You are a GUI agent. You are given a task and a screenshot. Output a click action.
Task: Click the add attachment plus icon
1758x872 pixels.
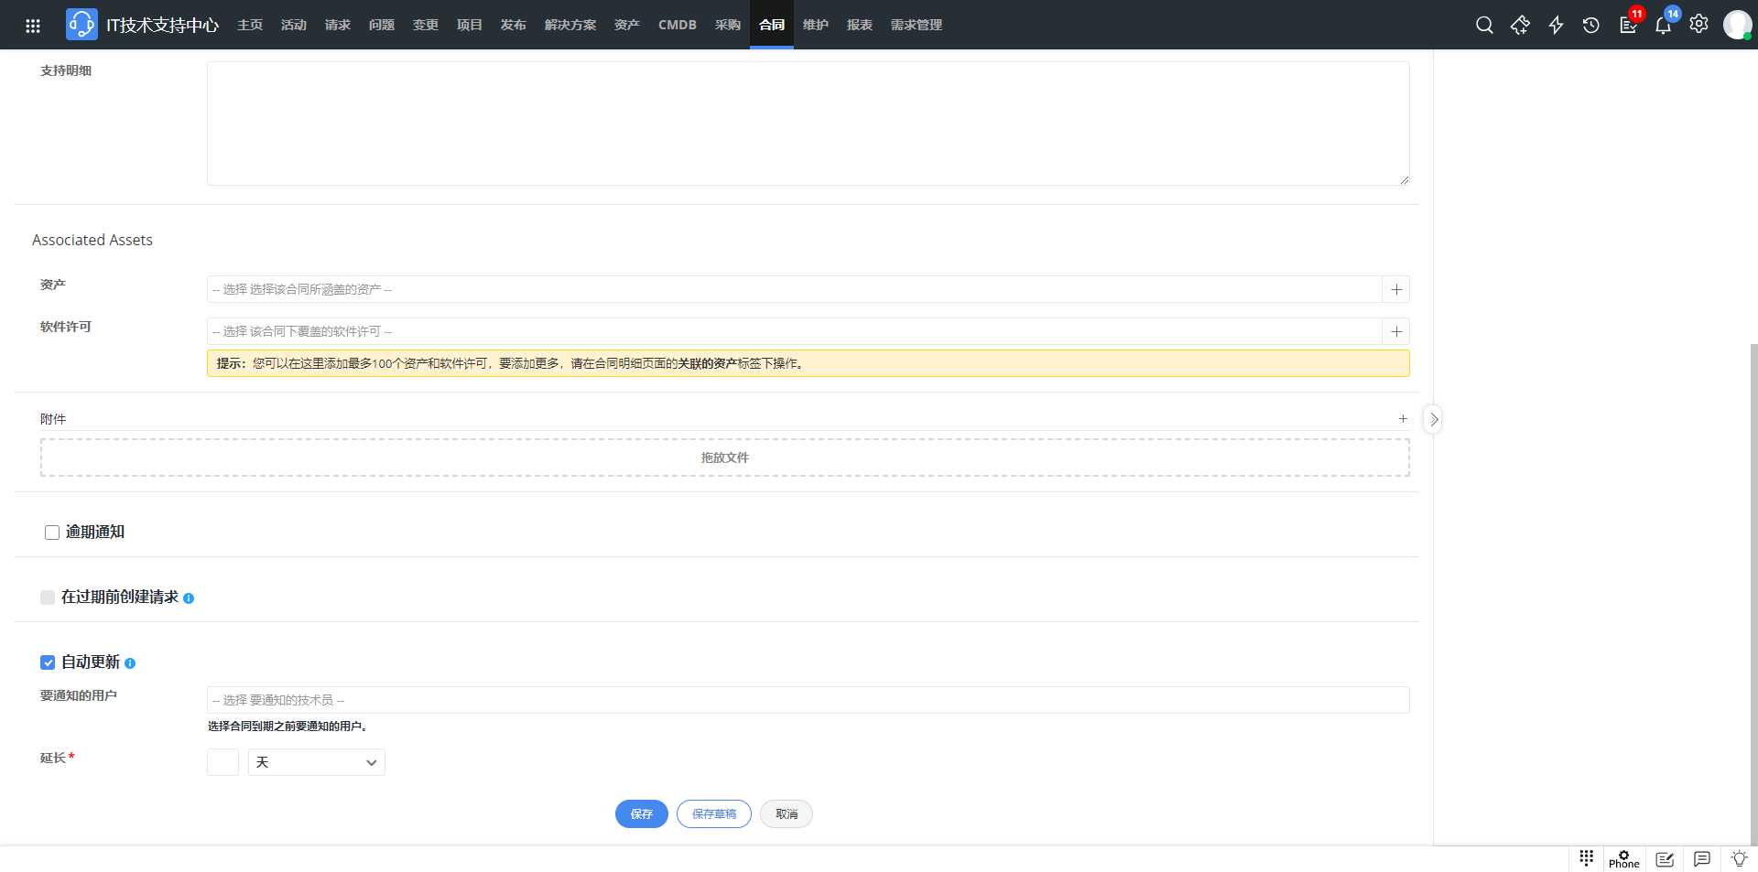[x=1402, y=419]
